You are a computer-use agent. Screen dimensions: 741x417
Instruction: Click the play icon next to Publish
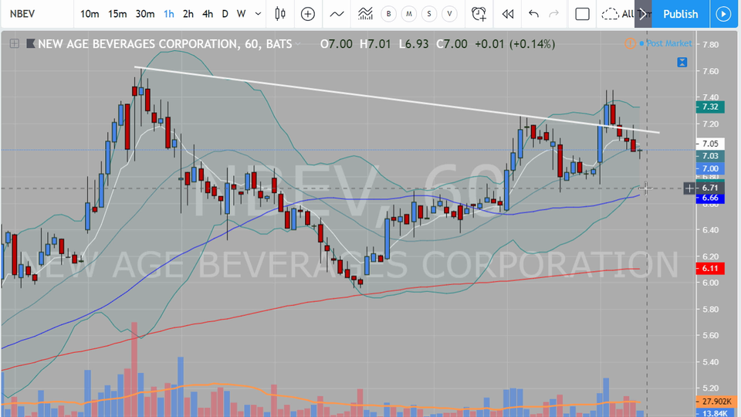pyautogui.click(x=723, y=14)
